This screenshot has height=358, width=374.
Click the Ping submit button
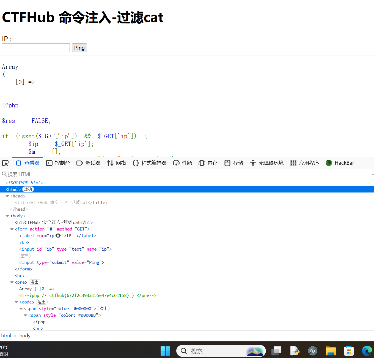coord(79,48)
